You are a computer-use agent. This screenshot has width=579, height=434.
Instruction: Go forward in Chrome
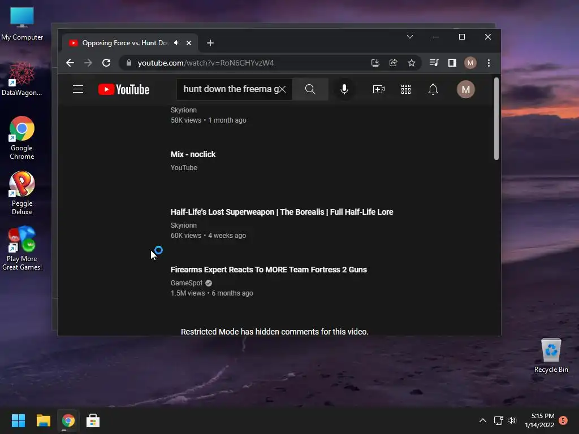point(88,63)
